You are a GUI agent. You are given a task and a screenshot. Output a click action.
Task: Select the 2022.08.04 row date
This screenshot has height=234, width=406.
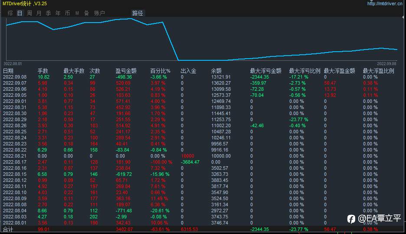[15, 211]
